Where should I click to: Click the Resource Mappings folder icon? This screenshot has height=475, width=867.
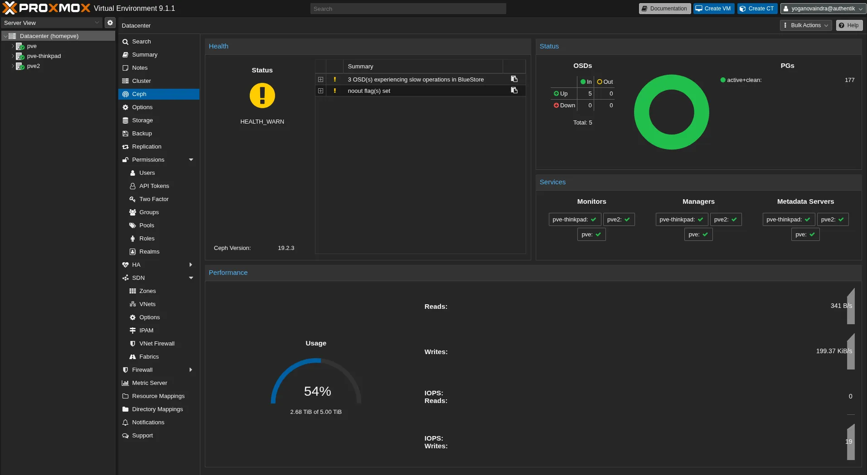(x=126, y=396)
